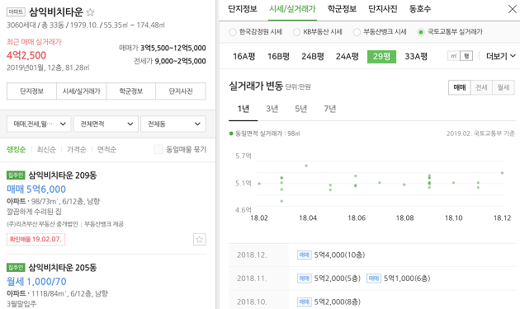Click 매매 5억6,000 price text
The height and width of the screenshot is (309, 520).
(36, 190)
